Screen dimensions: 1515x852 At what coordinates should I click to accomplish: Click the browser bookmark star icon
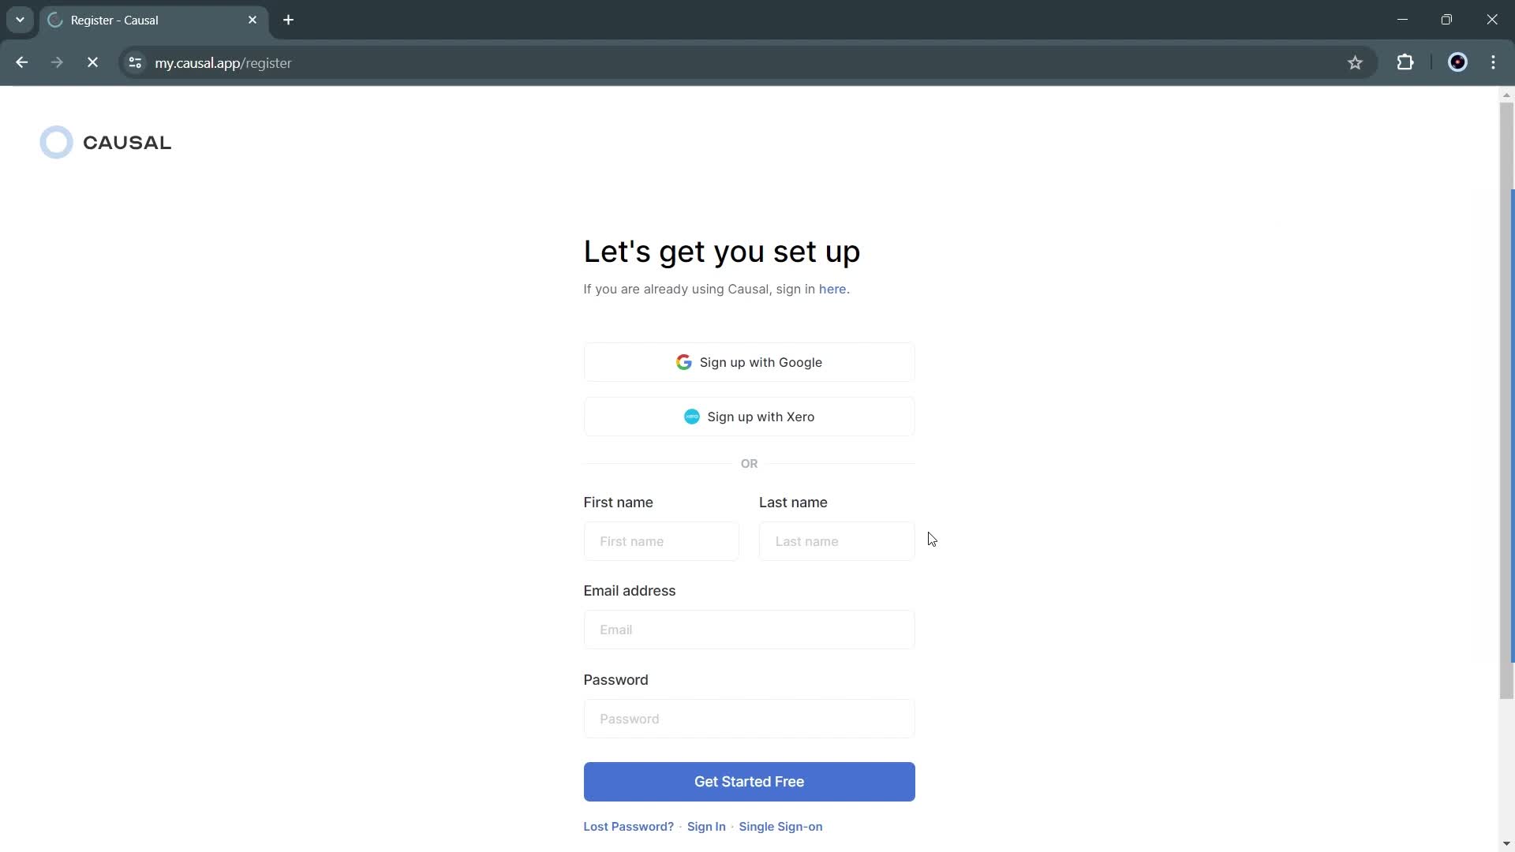1356,62
